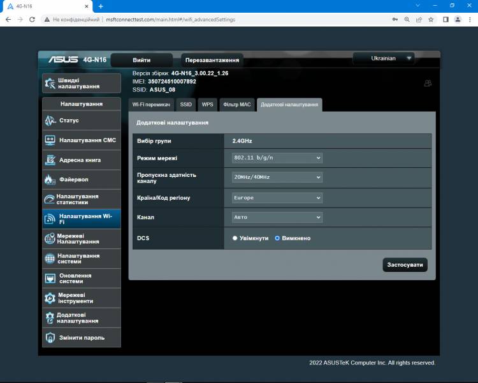Open Мережеві інструменти gear icon
Image resolution: width=478 pixels, height=383 pixels.
pyautogui.click(x=50, y=298)
